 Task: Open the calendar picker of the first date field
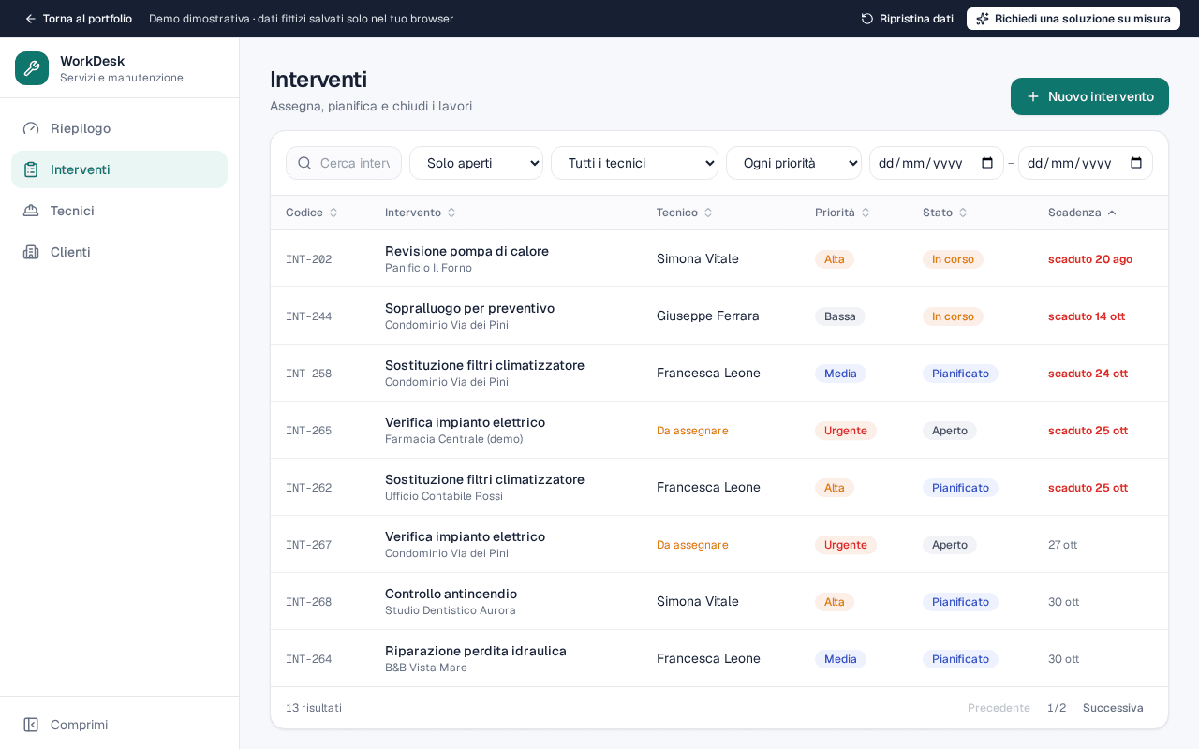coord(987,163)
